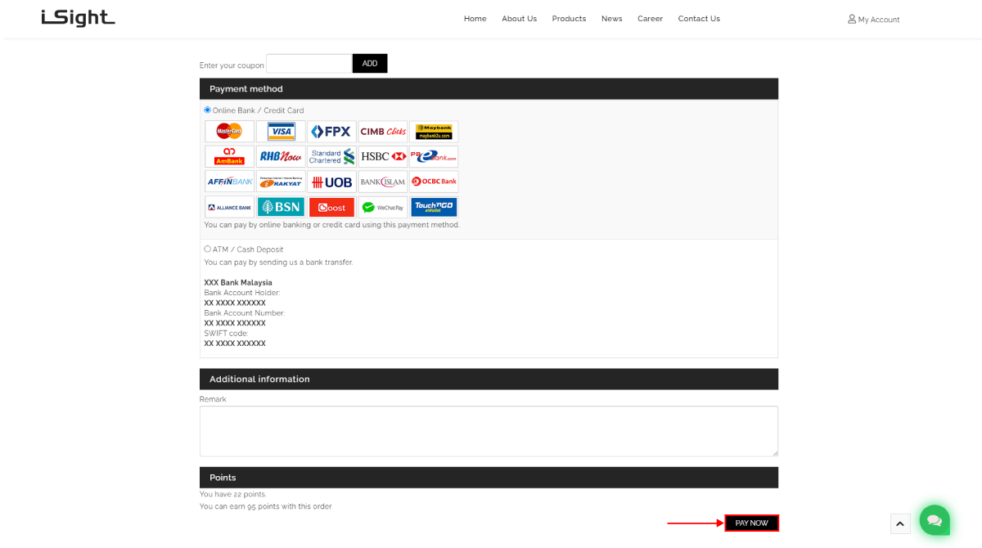
Task: Click inside the Remark text area
Action: pos(489,431)
